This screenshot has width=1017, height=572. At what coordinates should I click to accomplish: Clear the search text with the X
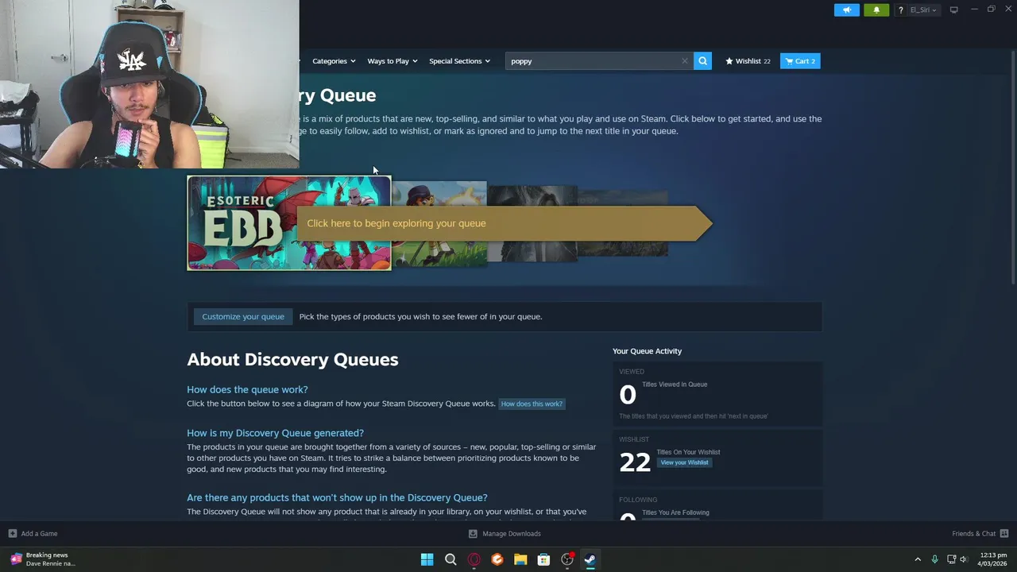tap(685, 61)
